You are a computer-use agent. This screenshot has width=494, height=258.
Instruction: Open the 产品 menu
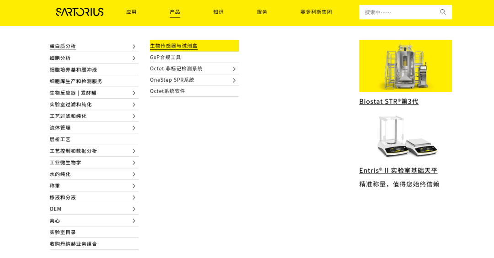coord(175,12)
